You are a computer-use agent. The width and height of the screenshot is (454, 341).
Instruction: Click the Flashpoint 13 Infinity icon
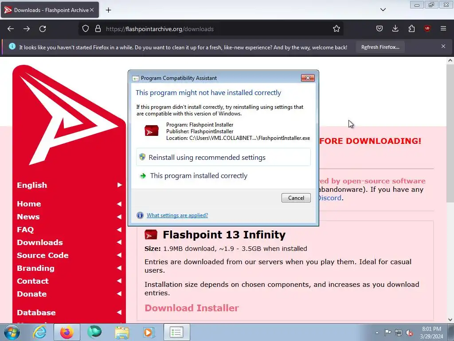151,234
